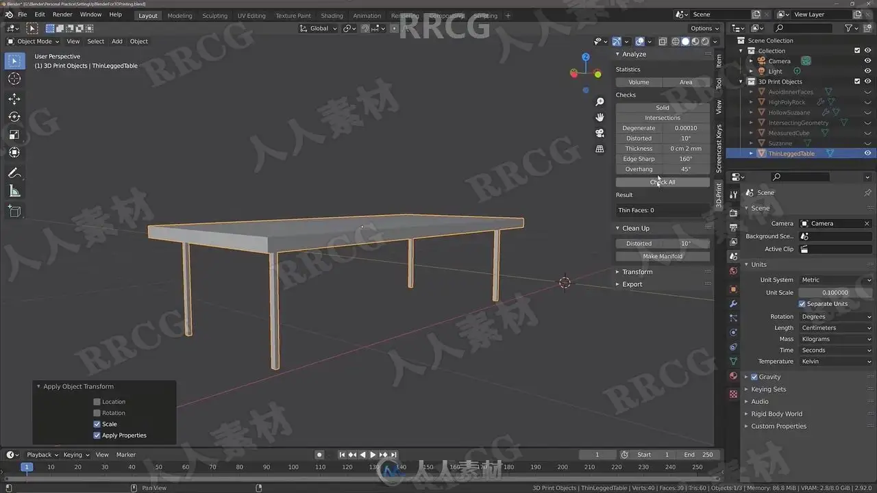Screen dimensions: 877x493
Task: Click the zoom view magnifier icon
Action: [600, 102]
